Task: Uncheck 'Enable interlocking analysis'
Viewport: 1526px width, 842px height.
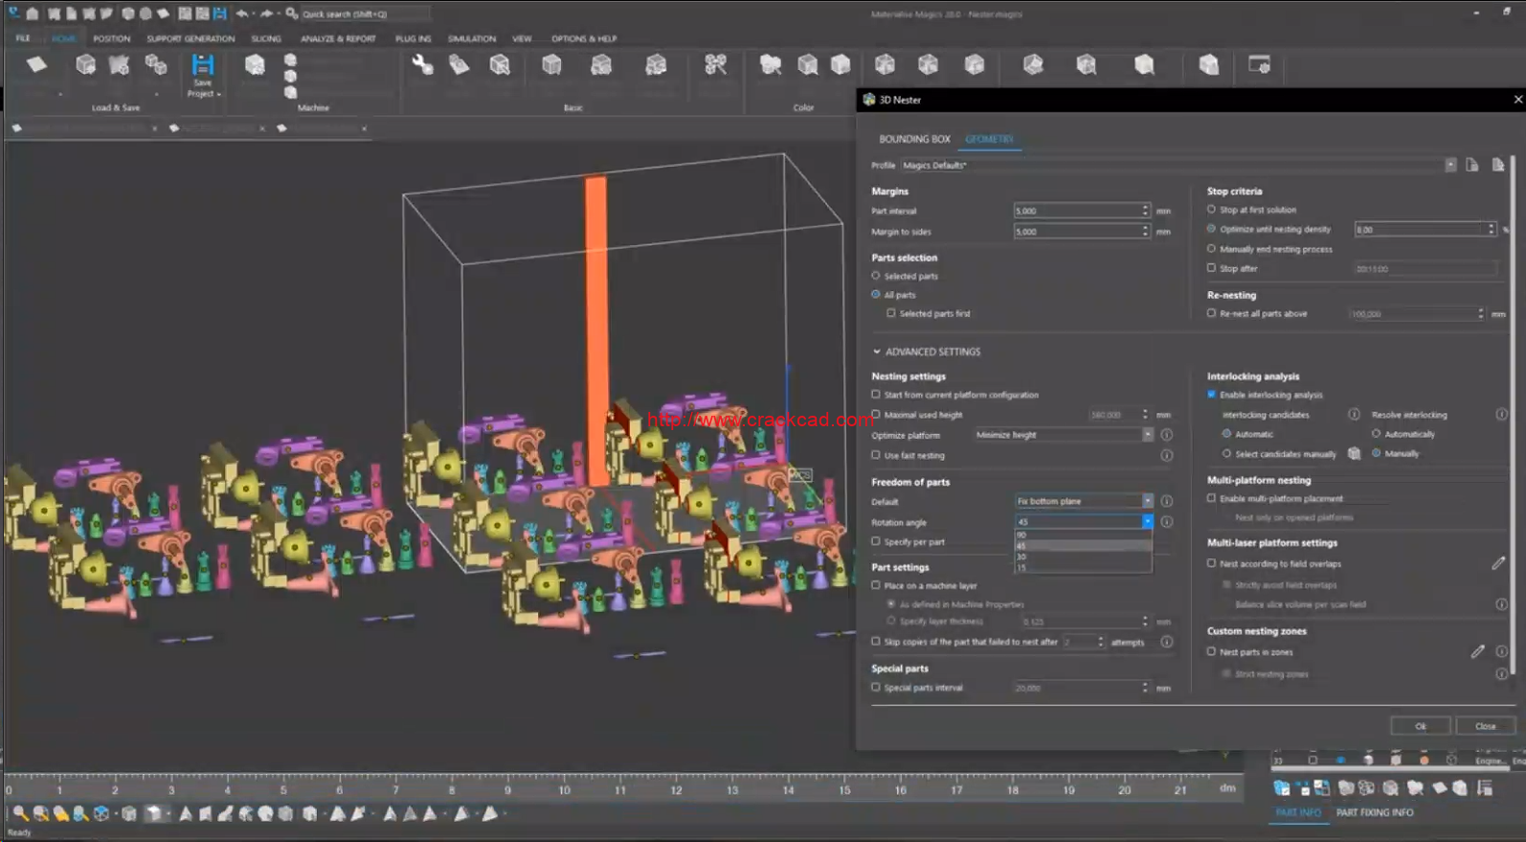Action: point(1211,394)
